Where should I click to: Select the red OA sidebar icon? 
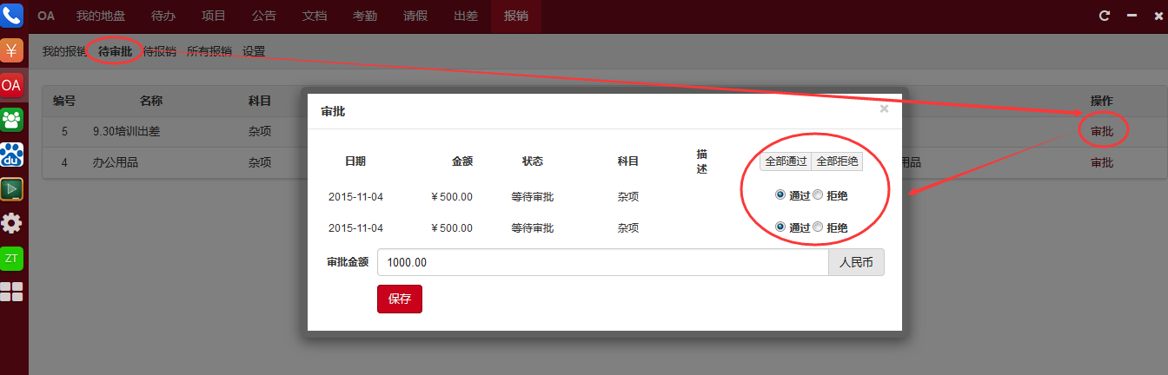(11, 85)
